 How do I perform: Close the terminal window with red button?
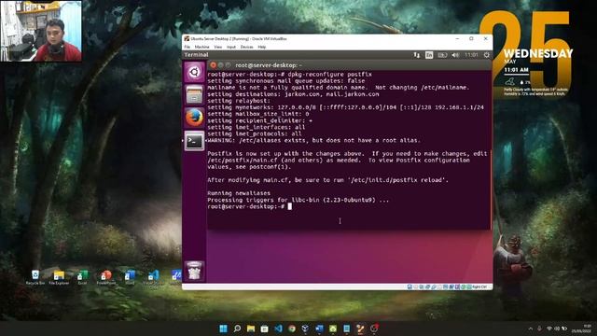coord(214,65)
